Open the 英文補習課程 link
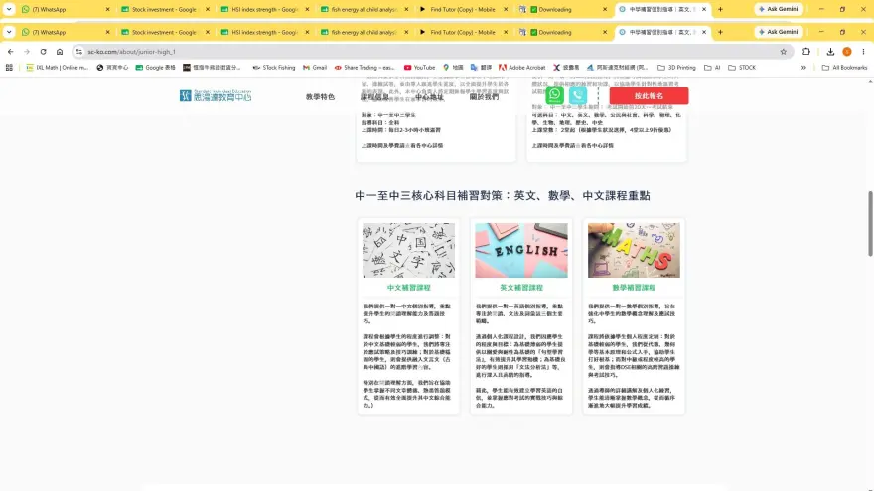Viewport: 874px width, 491px height. tap(521, 288)
